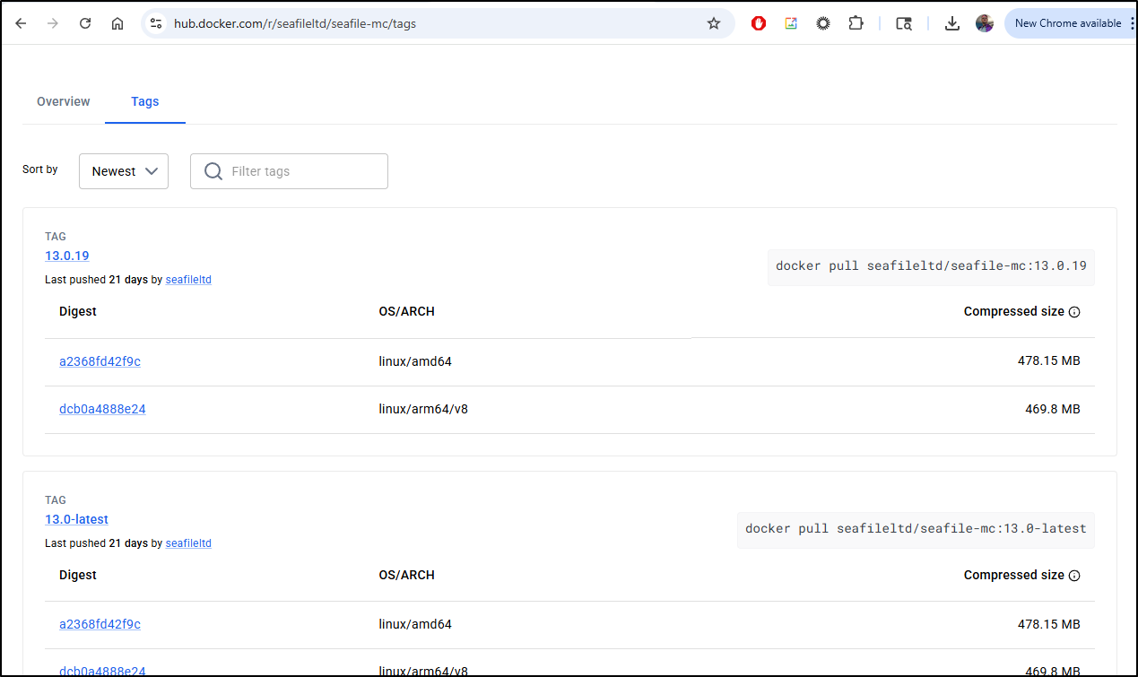1138x677 pixels.
Task: Open the Chrome extensions puzzle icon
Action: pyautogui.click(x=856, y=24)
